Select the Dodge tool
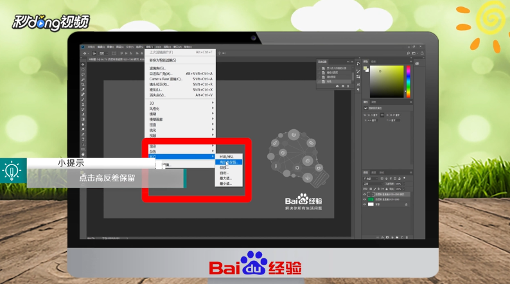510x284 pixels. 83,129
